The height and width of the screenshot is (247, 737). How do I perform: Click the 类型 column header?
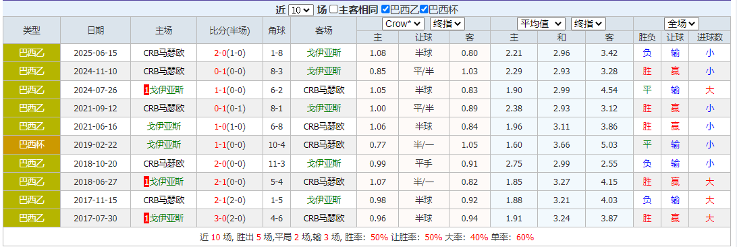[32, 30]
